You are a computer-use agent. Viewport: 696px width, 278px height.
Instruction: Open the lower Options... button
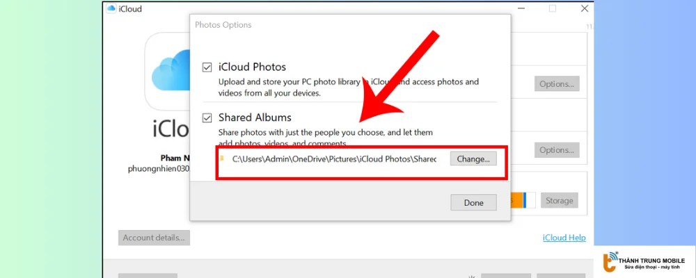(556, 150)
